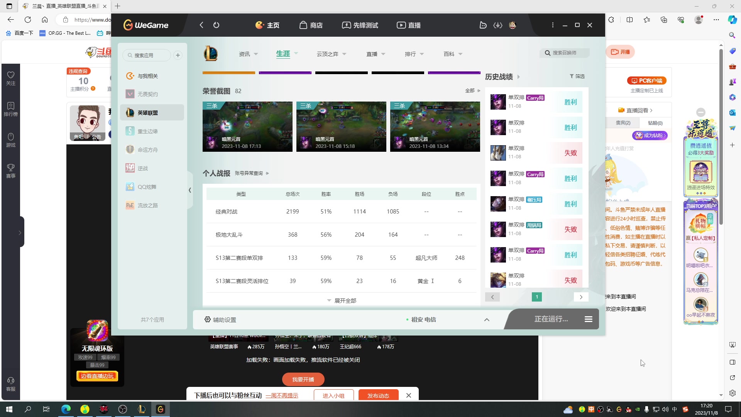The height and width of the screenshot is (417, 741).
Task: Open 排行榜 in Douyu left sidebar
Action: 11,109
